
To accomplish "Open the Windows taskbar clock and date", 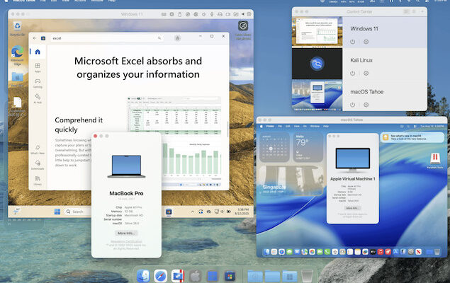I will click(x=242, y=212).
